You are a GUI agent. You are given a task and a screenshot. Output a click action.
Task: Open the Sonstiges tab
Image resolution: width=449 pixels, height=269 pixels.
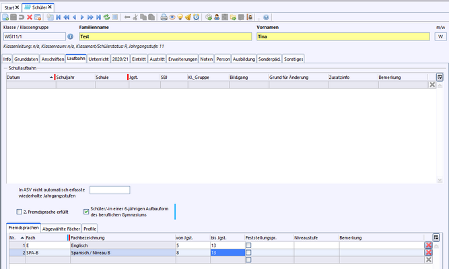293,59
